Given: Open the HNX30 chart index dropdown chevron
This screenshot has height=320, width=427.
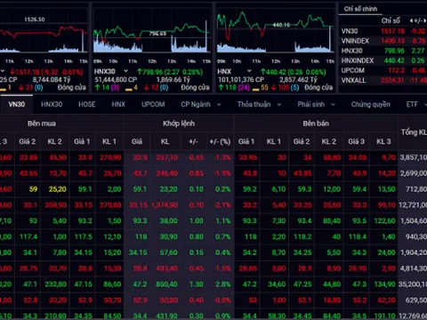Looking at the screenshot, I should [x=126, y=71].
